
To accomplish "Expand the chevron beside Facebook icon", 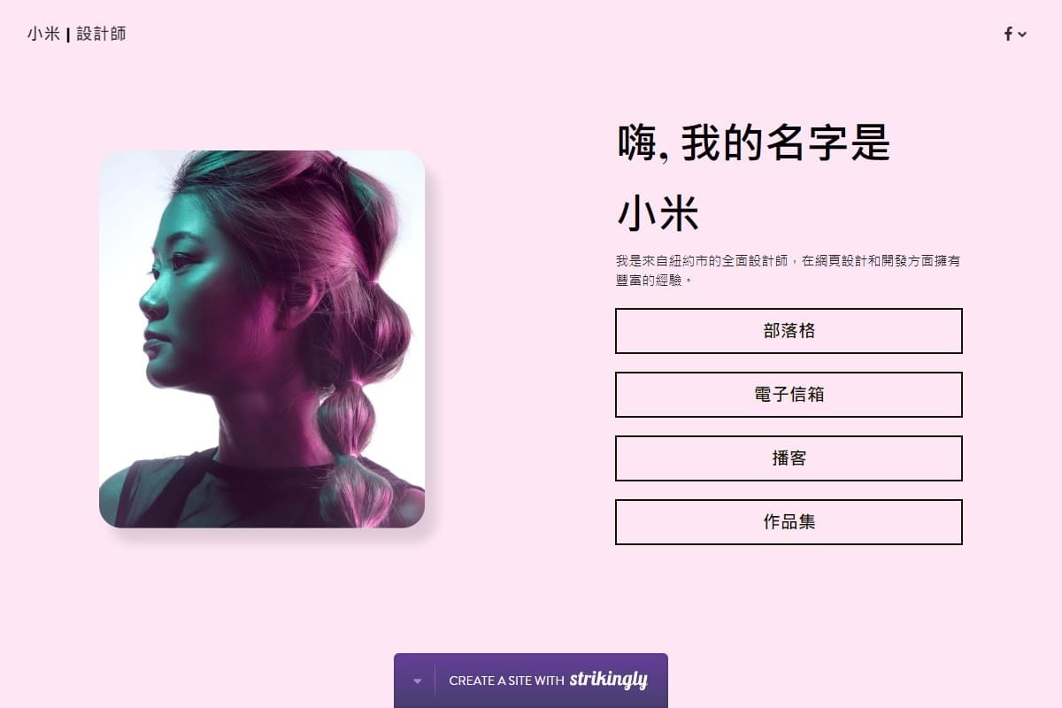I will click(1022, 35).
